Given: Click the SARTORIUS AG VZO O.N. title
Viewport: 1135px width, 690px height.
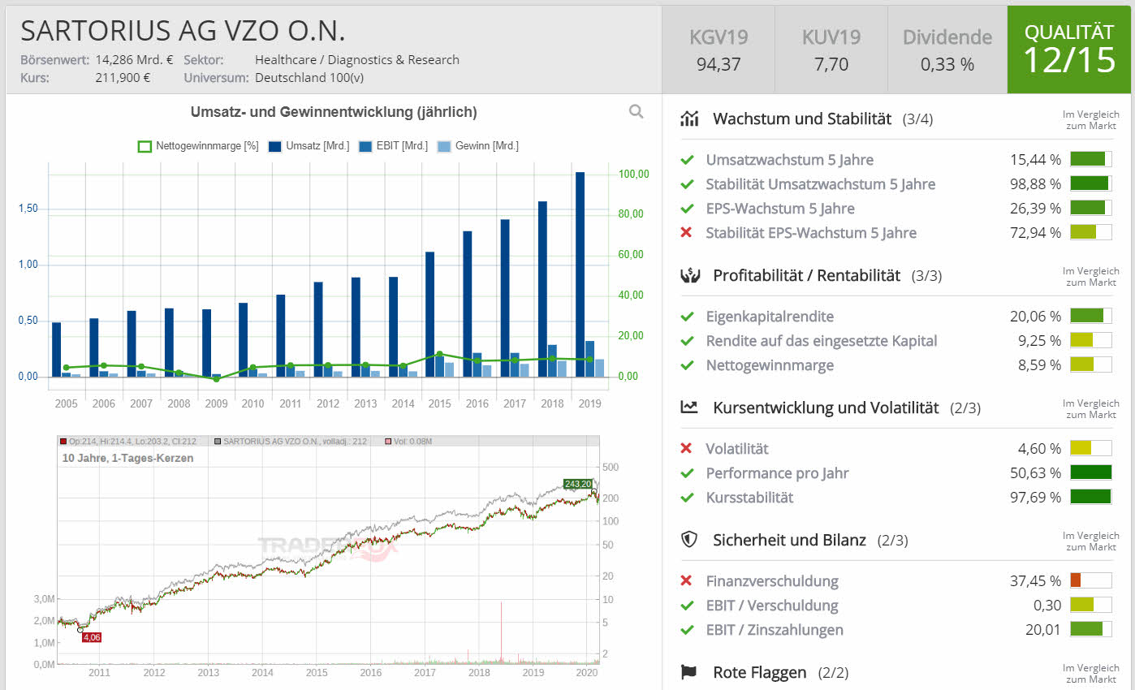Looking at the screenshot, I should point(183,31).
